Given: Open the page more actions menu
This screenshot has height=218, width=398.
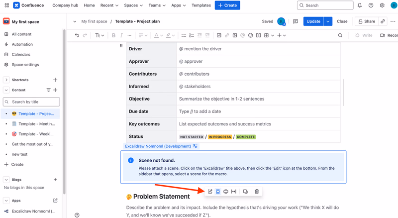Looking at the screenshot, I should click(393, 21).
